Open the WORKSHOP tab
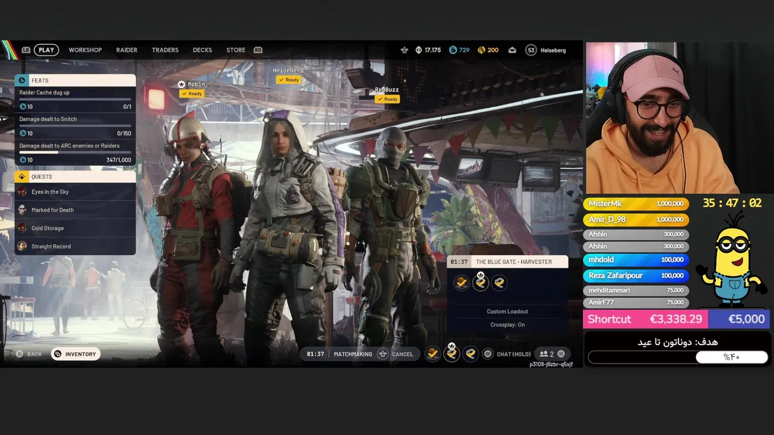774x435 pixels. 85,50
